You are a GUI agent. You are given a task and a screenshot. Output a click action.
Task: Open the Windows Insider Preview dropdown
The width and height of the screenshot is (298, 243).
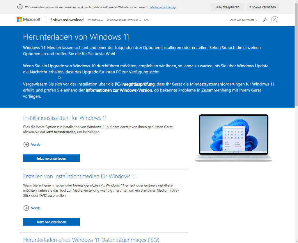click(x=124, y=20)
